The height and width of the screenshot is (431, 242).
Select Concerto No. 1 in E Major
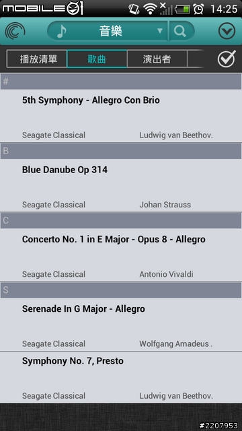[121, 255]
